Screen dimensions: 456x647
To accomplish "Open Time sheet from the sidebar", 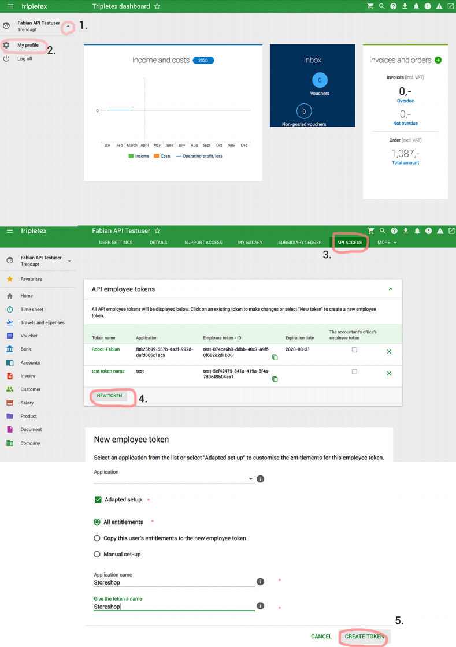I will 32,310.
